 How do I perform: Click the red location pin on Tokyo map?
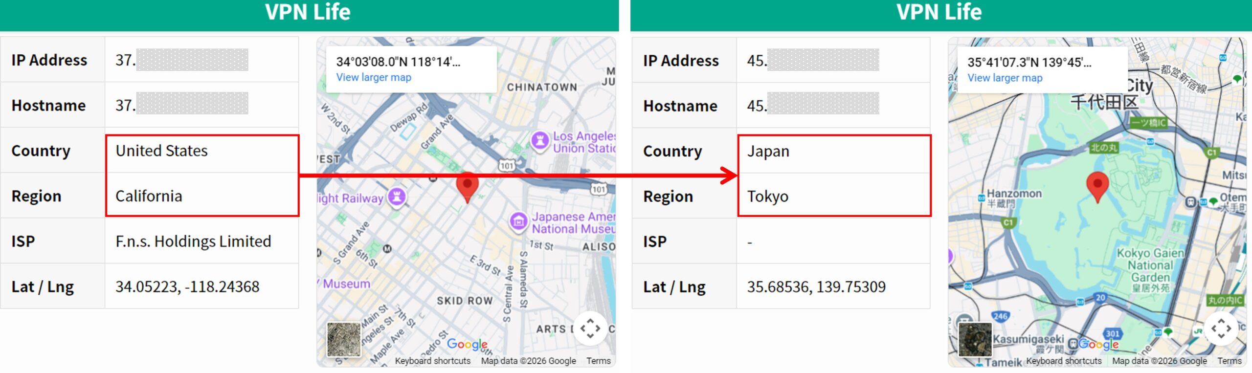click(x=1097, y=187)
